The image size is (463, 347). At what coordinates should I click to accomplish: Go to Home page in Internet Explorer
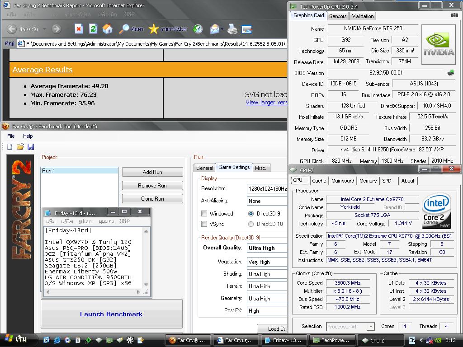coord(108,29)
